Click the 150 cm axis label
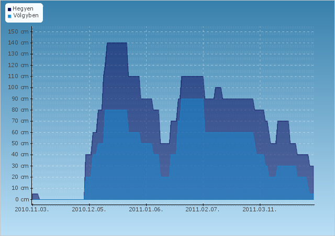Viewport: 335px width, 236px height. coord(18,31)
